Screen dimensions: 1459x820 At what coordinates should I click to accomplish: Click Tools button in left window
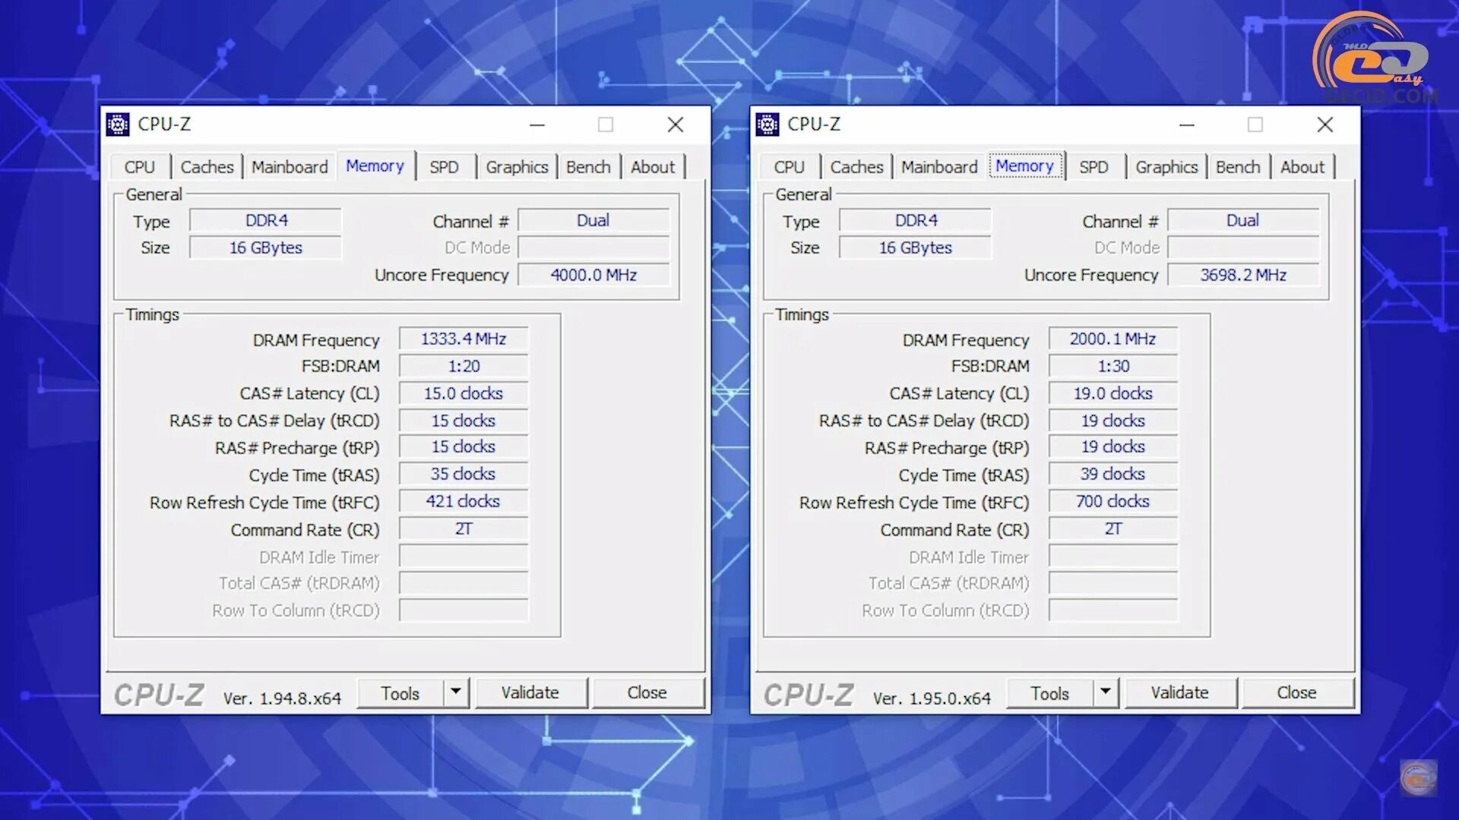pyautogui.click(x=400, y=693)
